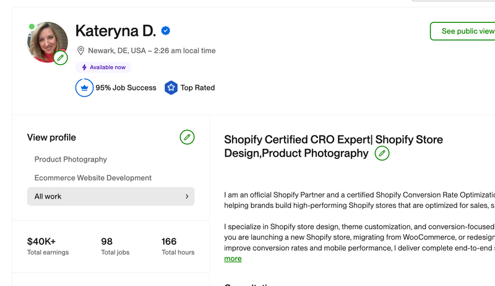Click the 166 Total hours stat
This screenshot has width=495, height=286.
[178, 246]
